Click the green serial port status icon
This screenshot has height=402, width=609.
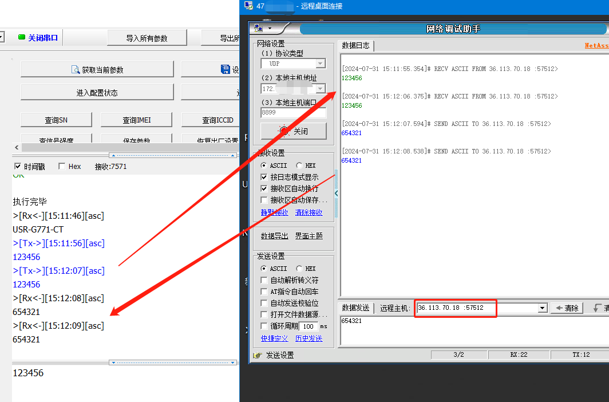(22, 37)
